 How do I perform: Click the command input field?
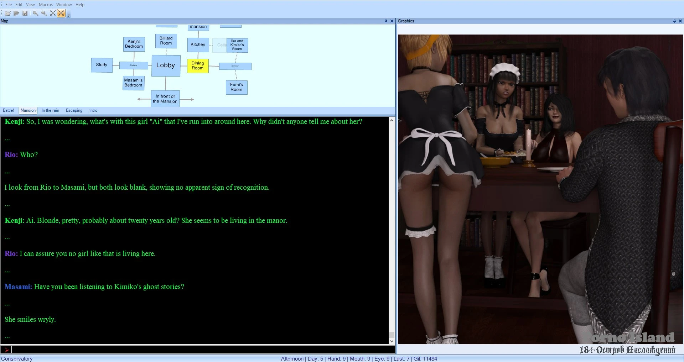[x=199, y=350]
